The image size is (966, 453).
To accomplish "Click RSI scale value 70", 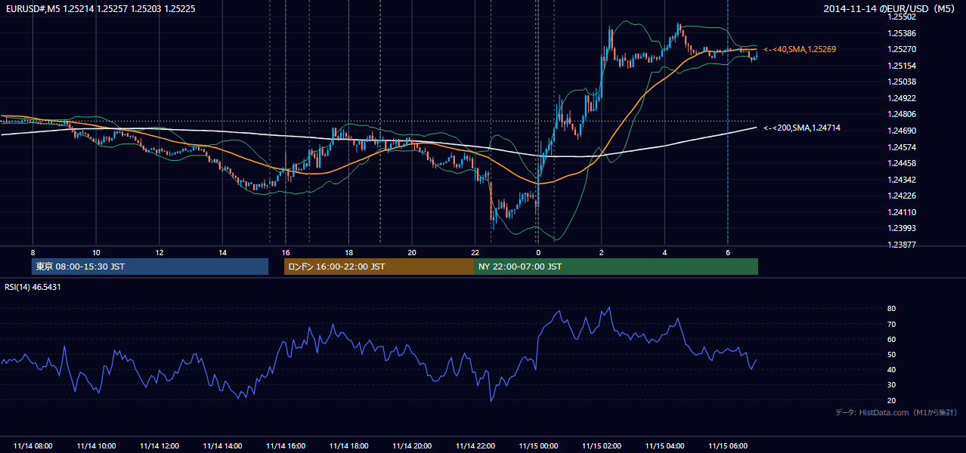I will click(892, 324).
